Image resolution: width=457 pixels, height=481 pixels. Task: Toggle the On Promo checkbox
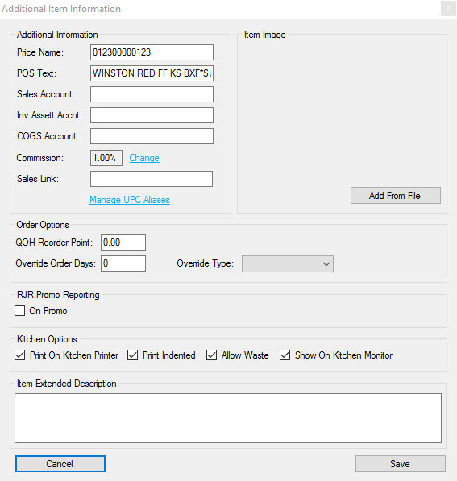coord(20,310)
